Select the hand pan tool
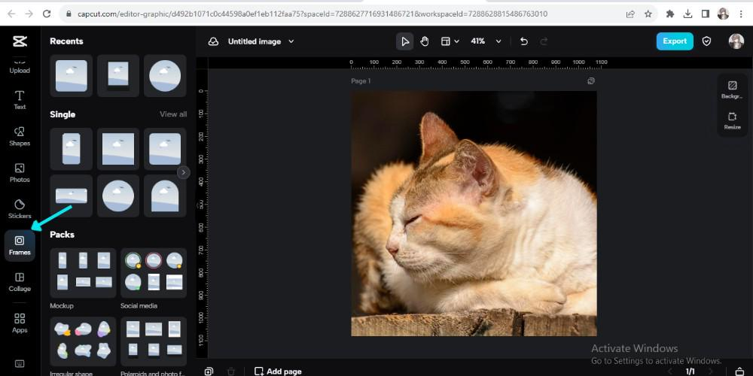Viewport: 753px width, 376px height. tap(425, 41)
